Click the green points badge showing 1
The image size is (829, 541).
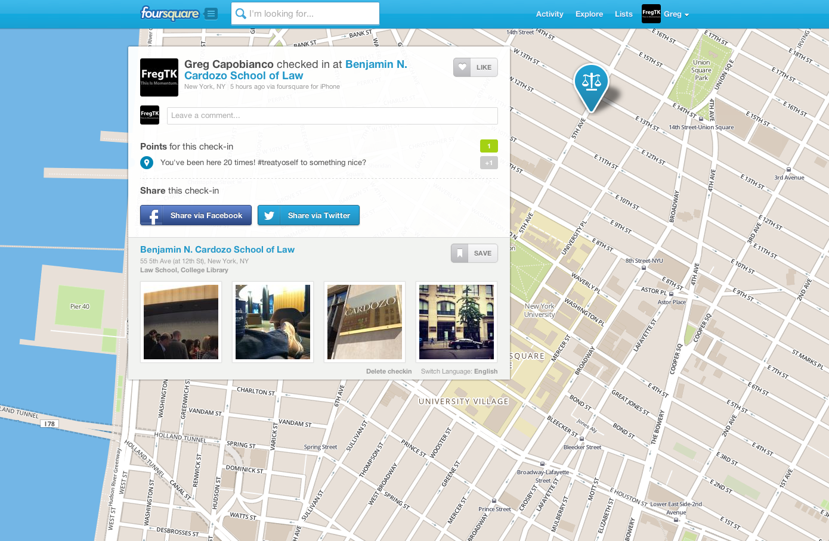pyautogui.click(x=489, y=146)
